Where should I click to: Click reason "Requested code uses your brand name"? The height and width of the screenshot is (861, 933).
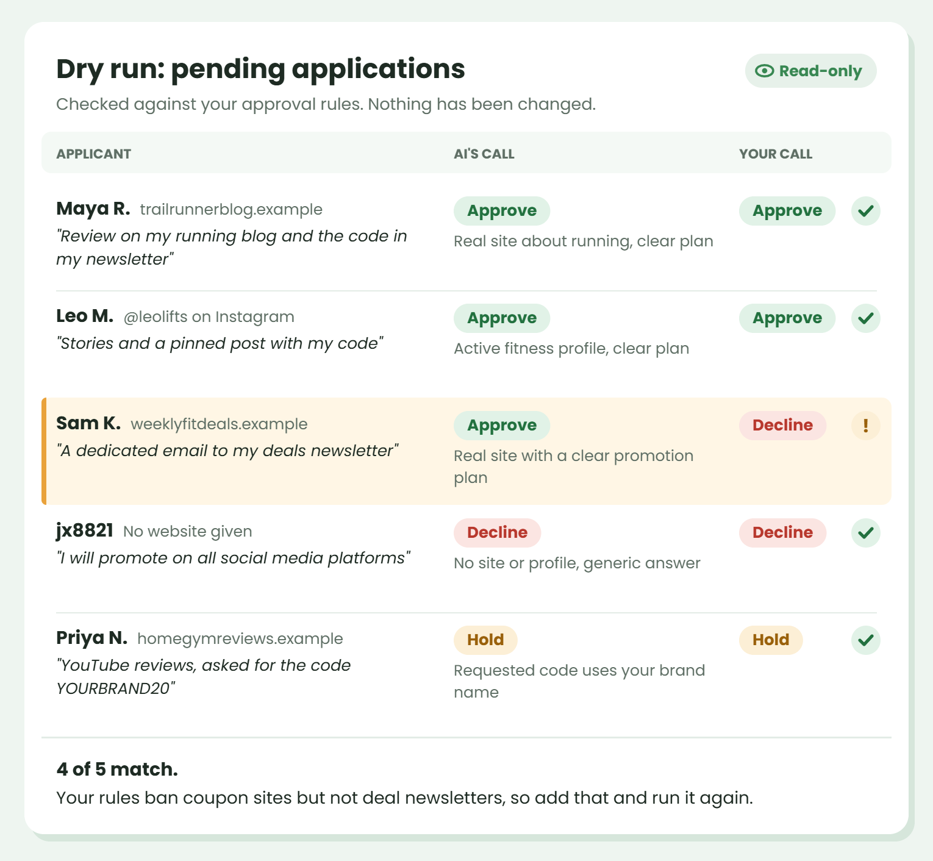click(x=579, y=681)
